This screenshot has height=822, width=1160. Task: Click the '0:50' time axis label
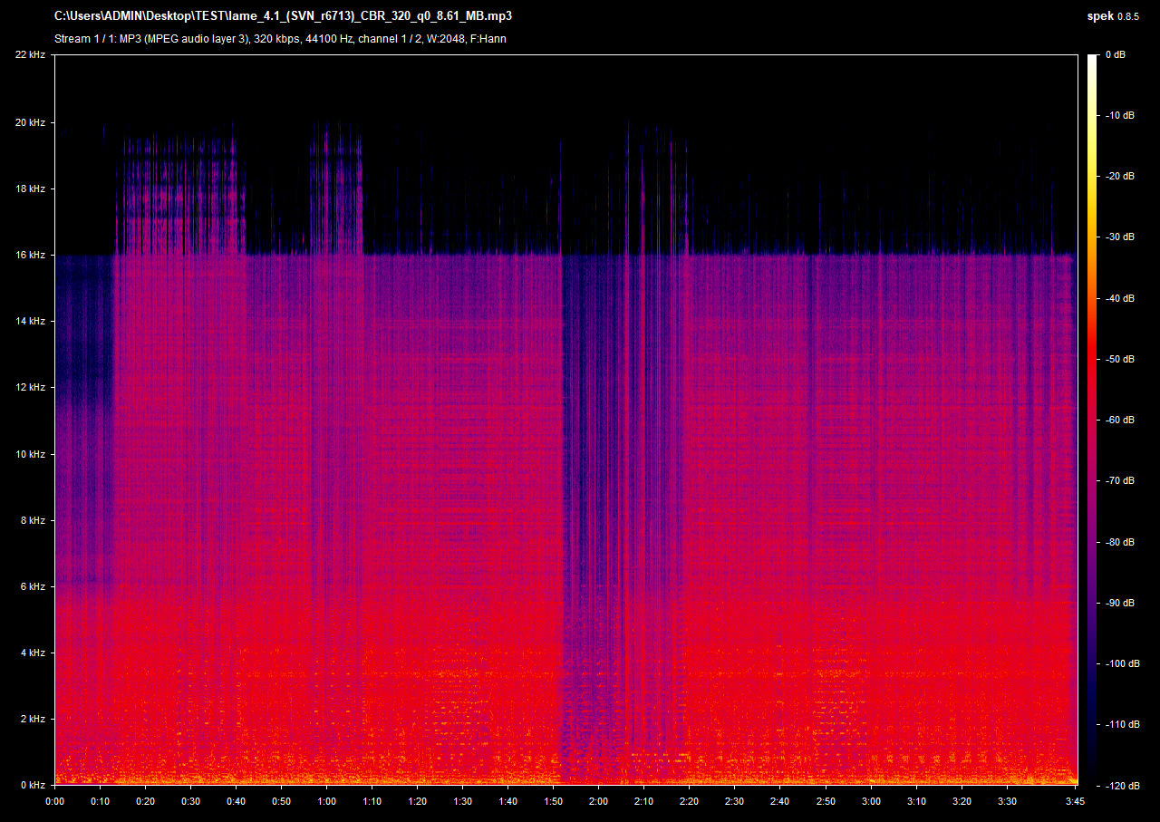click(x=281, y=801)
